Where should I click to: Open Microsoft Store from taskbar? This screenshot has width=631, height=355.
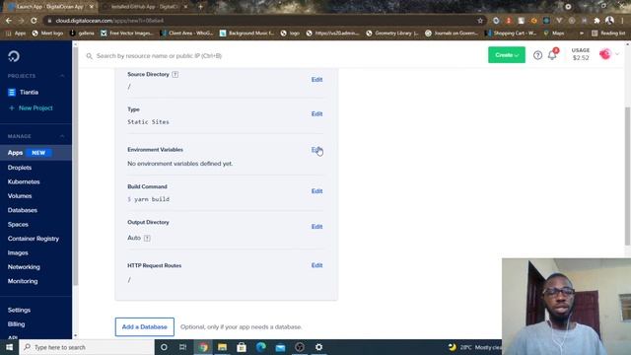click(x=242, y=347)
